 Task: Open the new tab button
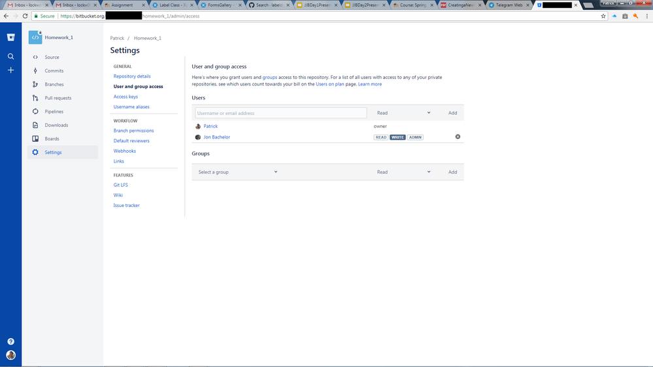coord(588,5)
